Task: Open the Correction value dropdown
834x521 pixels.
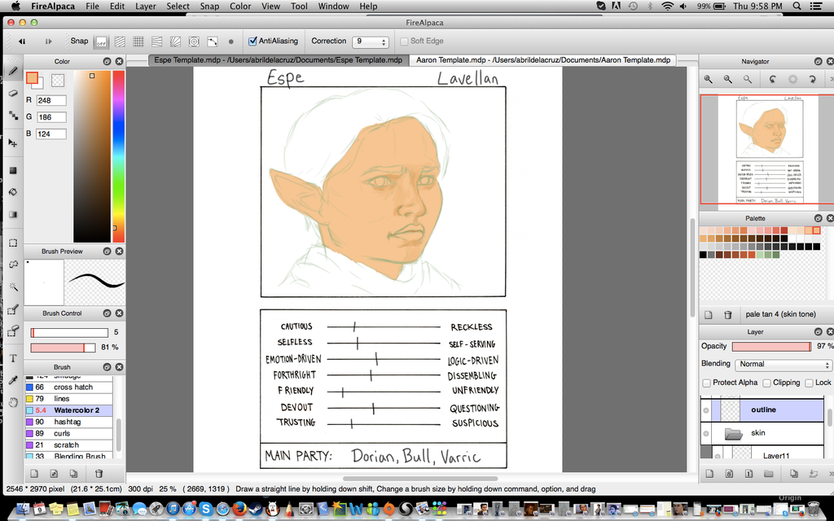Action: pyautogui.click(x=371, y=42)
